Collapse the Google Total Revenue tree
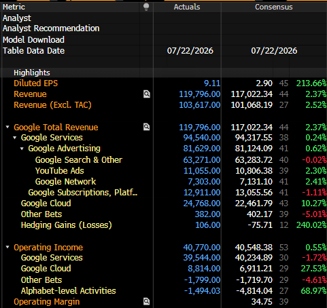 click(7, 127)
